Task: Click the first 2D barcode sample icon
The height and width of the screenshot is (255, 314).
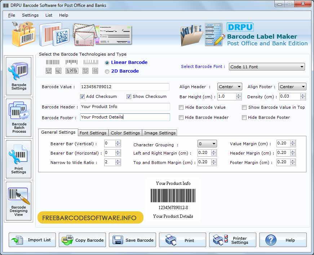Action: point(49,71)
